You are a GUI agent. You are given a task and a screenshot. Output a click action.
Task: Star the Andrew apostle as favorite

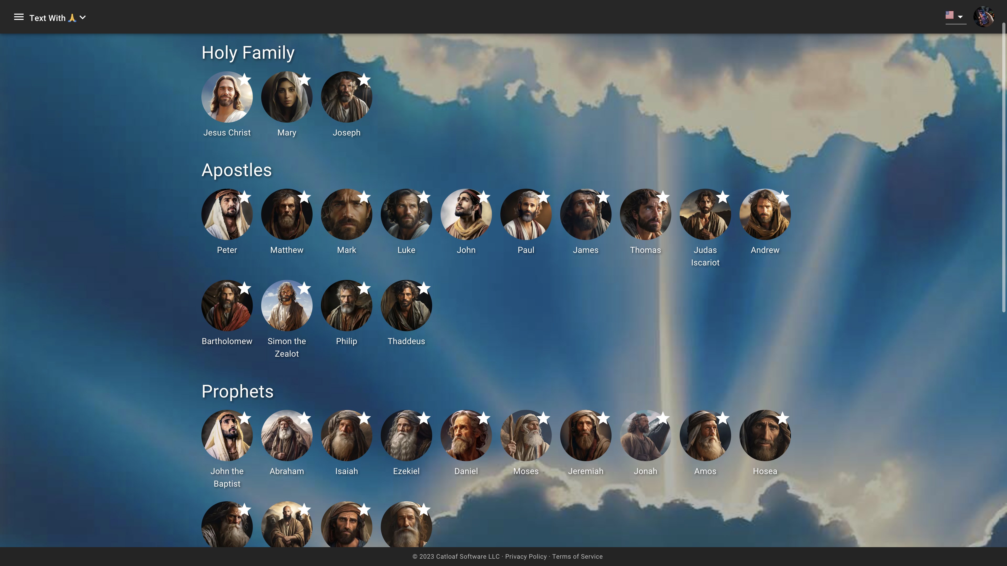coord(783,197)
